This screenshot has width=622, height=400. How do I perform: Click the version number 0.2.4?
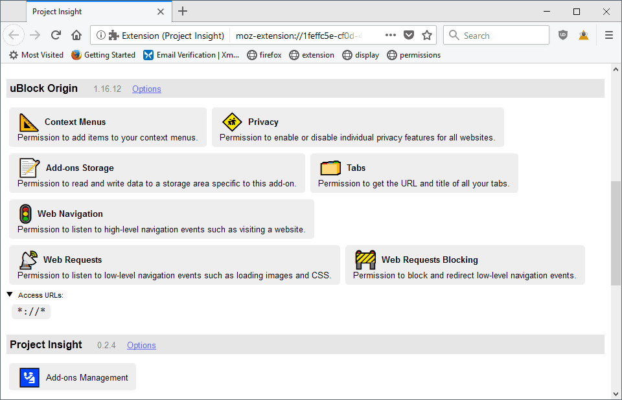coord(107,346)
